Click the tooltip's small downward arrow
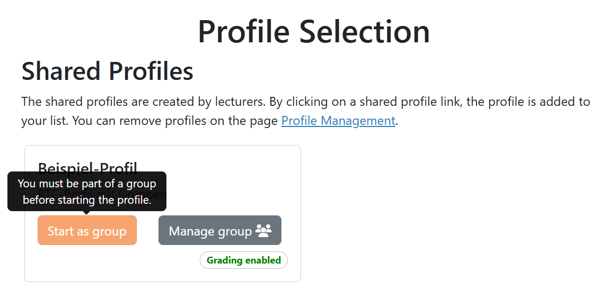 87,213
